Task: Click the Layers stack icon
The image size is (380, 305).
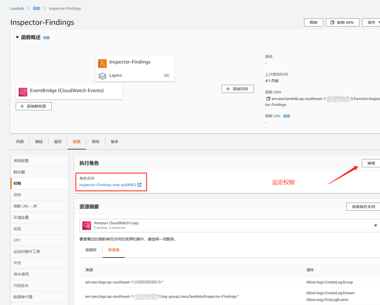Action: (102, 76)
